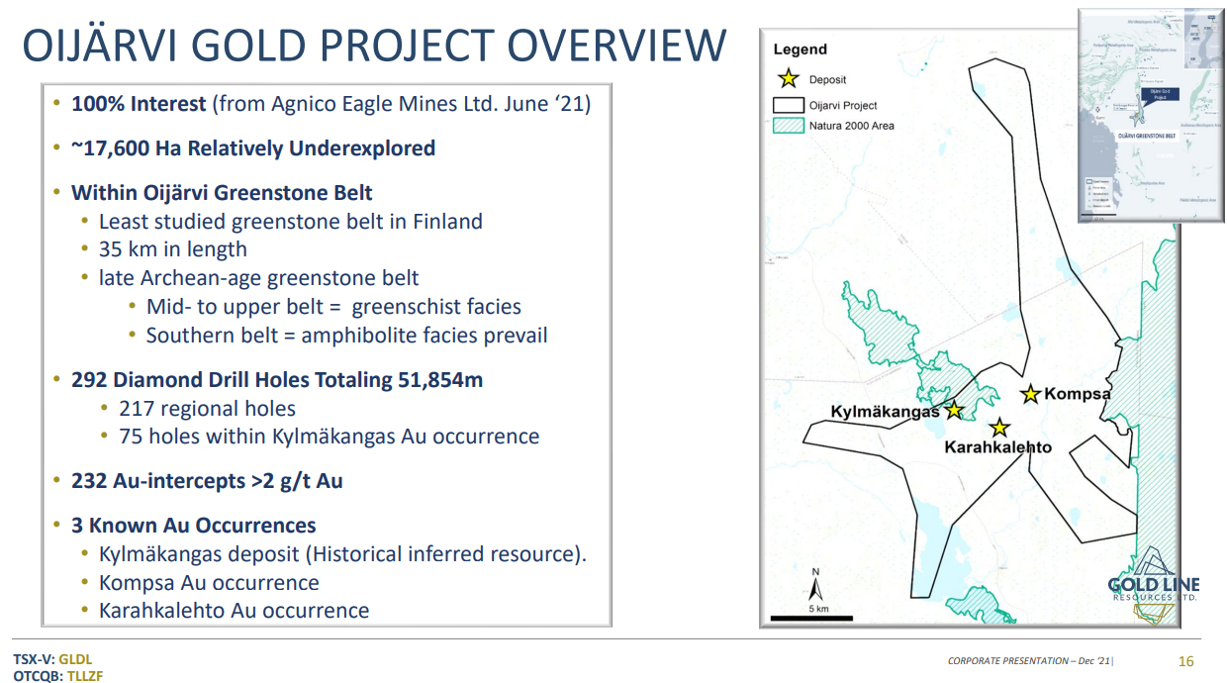The image size is (1227, 683).
Task: Click the Kompsa deposit star marker
Action: (x=1030, y=394)
